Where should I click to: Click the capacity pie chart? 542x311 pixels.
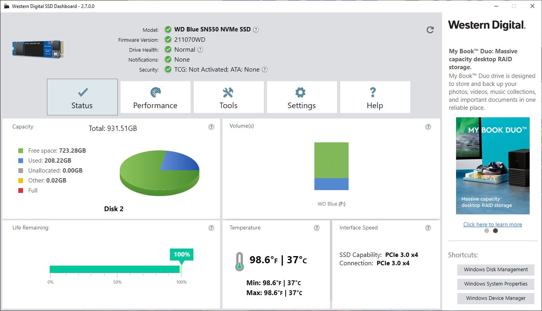point(160,173)
